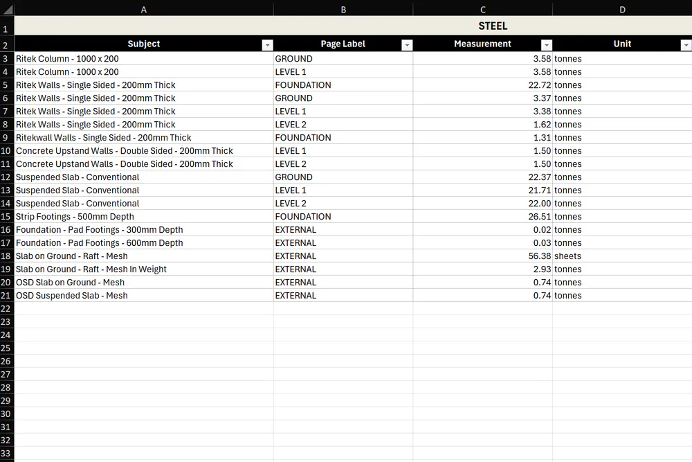Select 'OSD Suspended Slab - Mesh' cell
The width and height of the screenshot is (692, 462).
[x=144, y=296]
